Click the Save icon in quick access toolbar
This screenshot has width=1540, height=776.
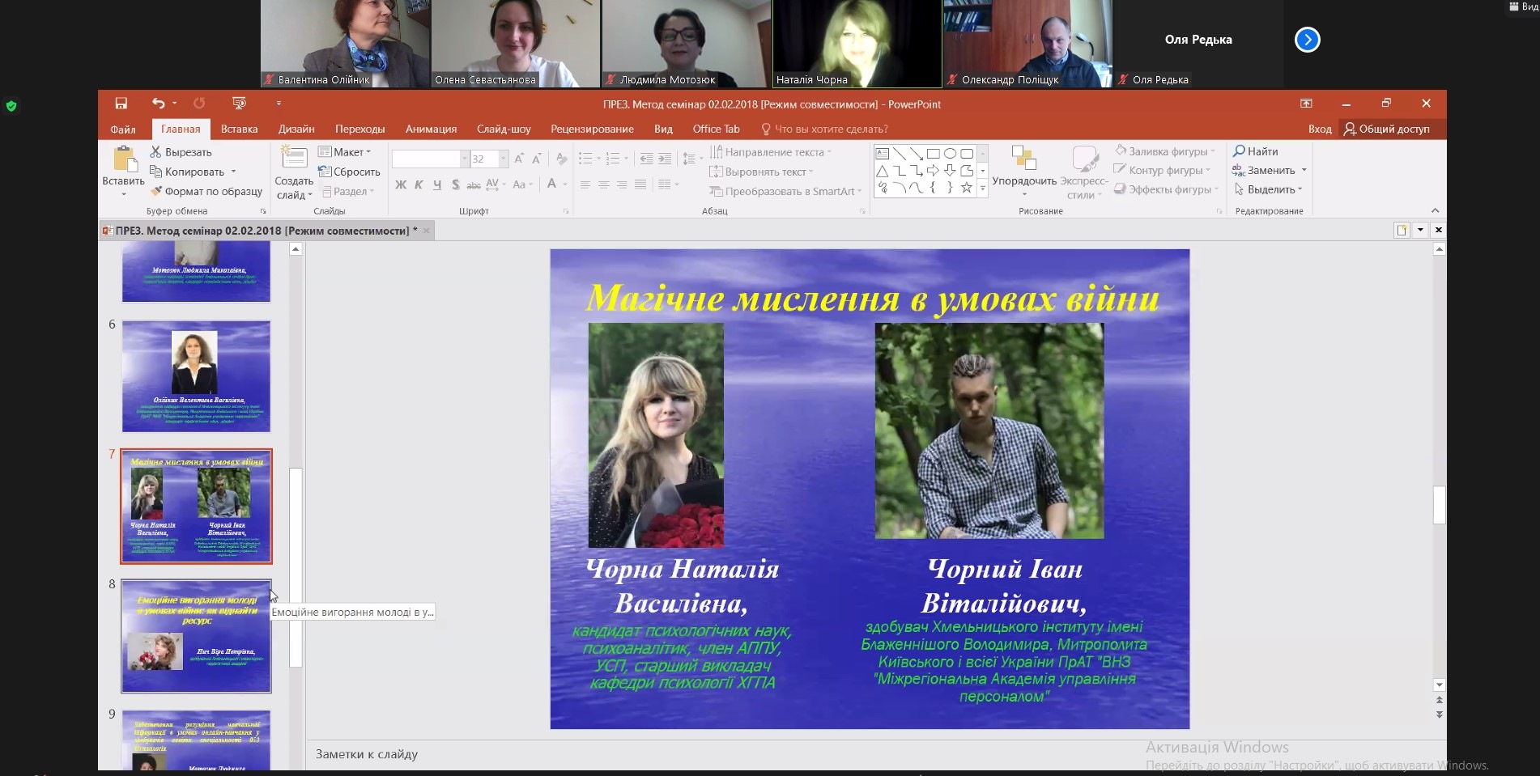tap(121, 104)
